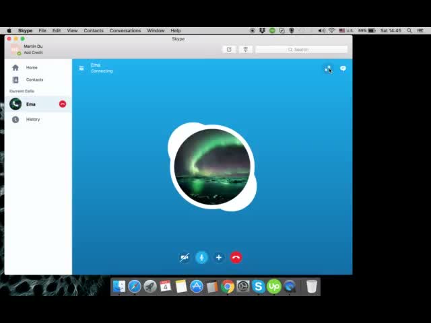Viewport: 431px width, 323px height.
Task: Open the Notification Center icon
Action: click(420, 30)
